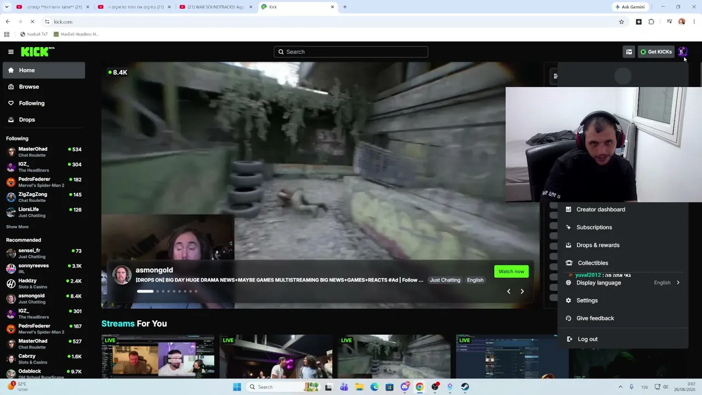
Task: Click the green KICK logo
Action: 37,52
